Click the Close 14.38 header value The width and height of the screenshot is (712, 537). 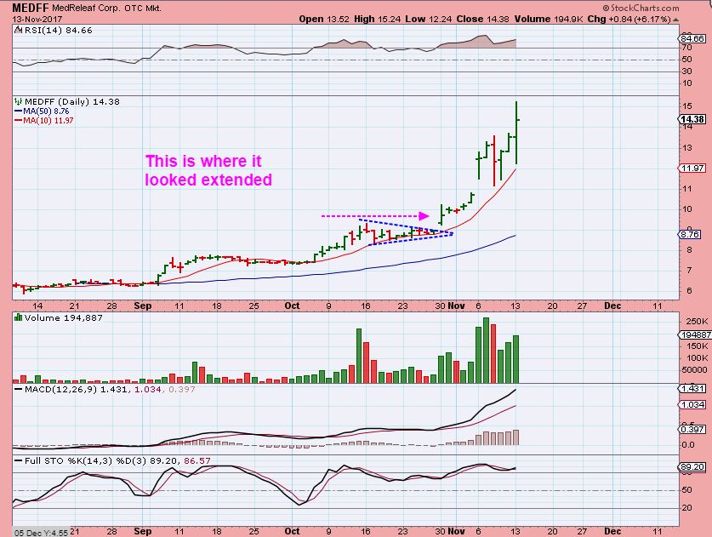[x=483, y=19]
